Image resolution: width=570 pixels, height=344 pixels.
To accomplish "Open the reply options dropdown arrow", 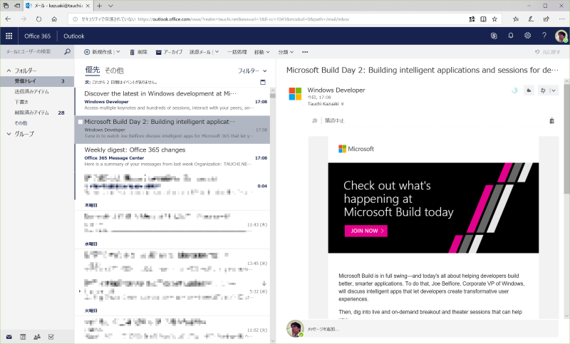I will (x=554, y=90).
